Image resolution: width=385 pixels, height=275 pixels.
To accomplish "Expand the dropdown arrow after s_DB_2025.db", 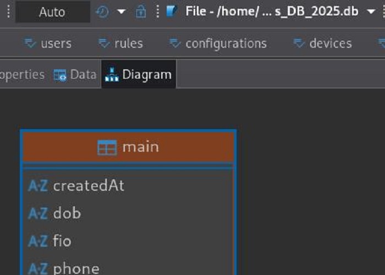I will (x=371, y=12).
